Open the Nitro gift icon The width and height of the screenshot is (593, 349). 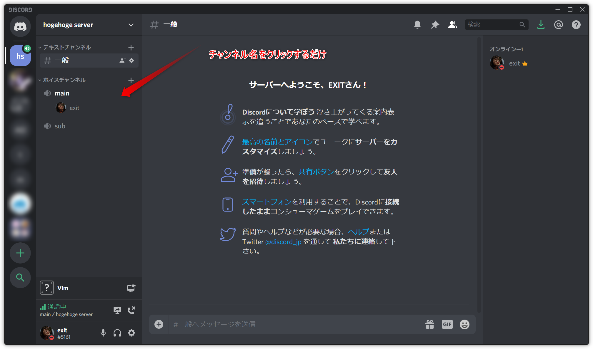[430, 324]
